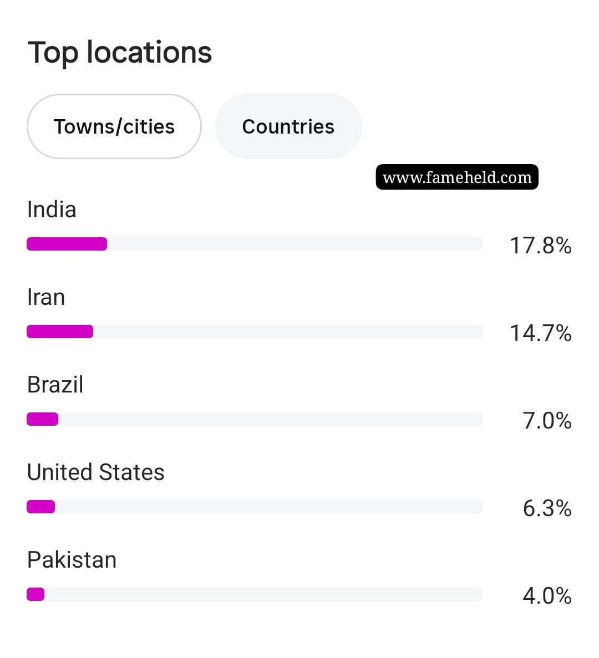
Task: Click the 6.3% value for United States
Action: pos(547,508)
